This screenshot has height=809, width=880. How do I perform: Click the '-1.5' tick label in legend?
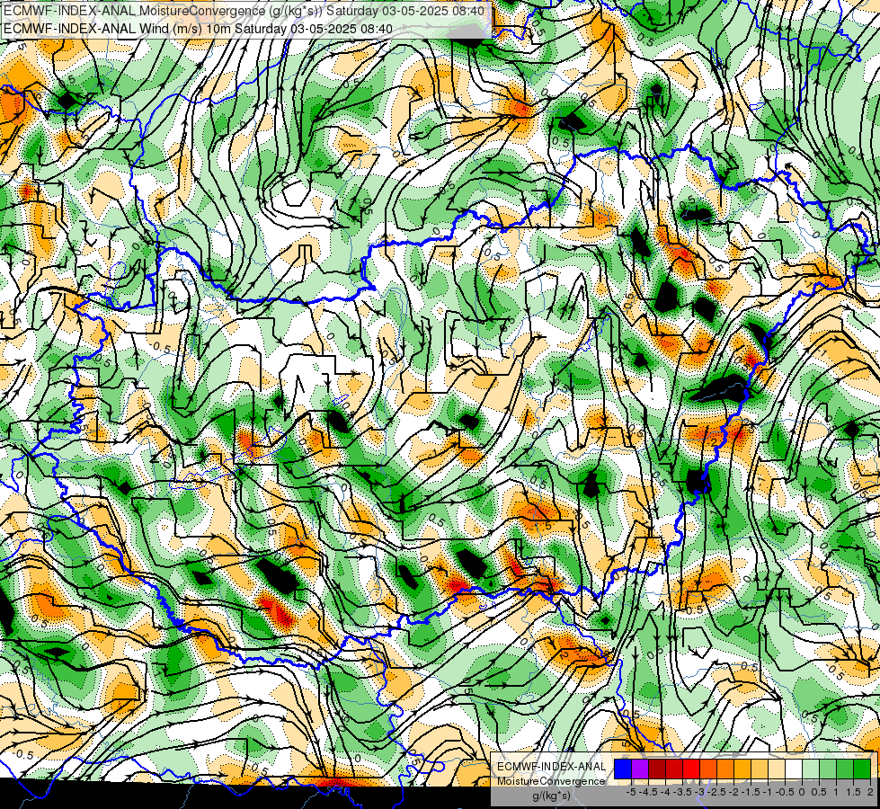point(751,792)
